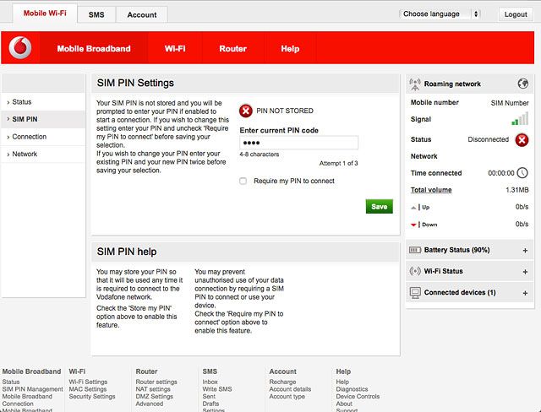Open the Choose language dropdown
This screenshot has width=541, height=412.
[440, 14]
